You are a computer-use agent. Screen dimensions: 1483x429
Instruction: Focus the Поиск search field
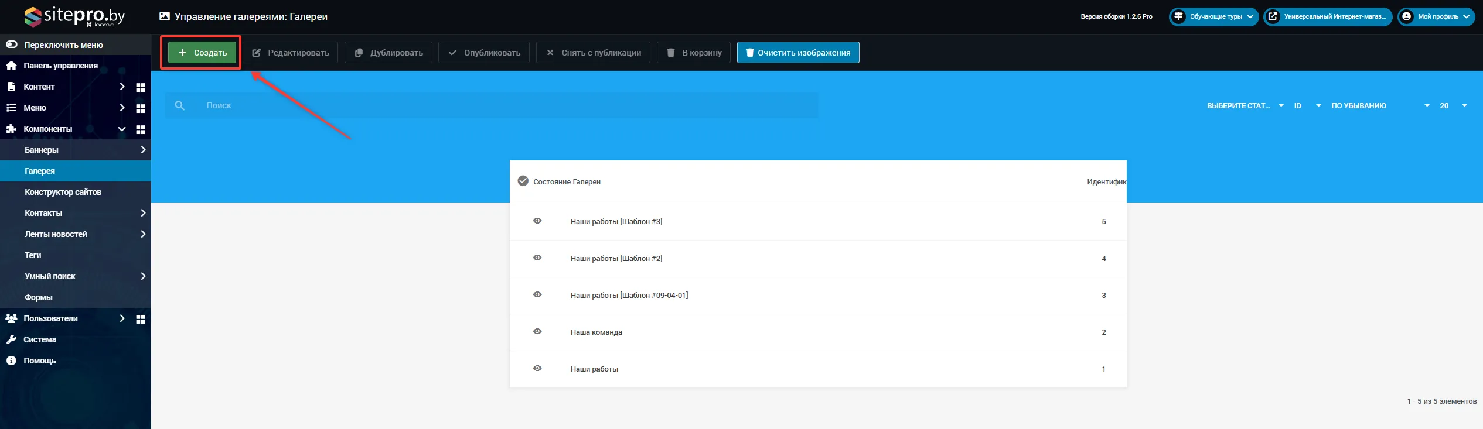point(504,105)
